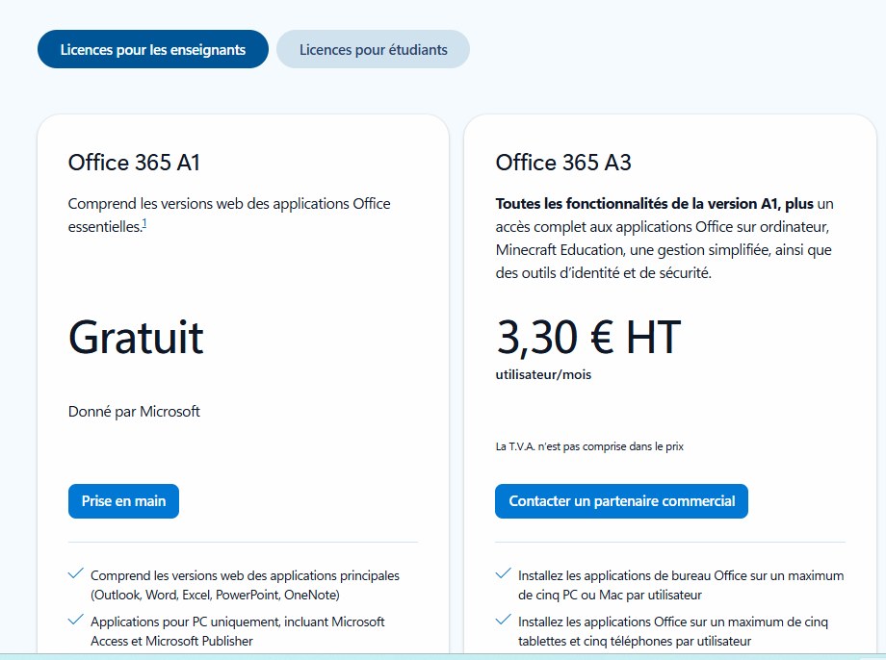Switch to Licences pour étudiants tab

pos(373,49)
